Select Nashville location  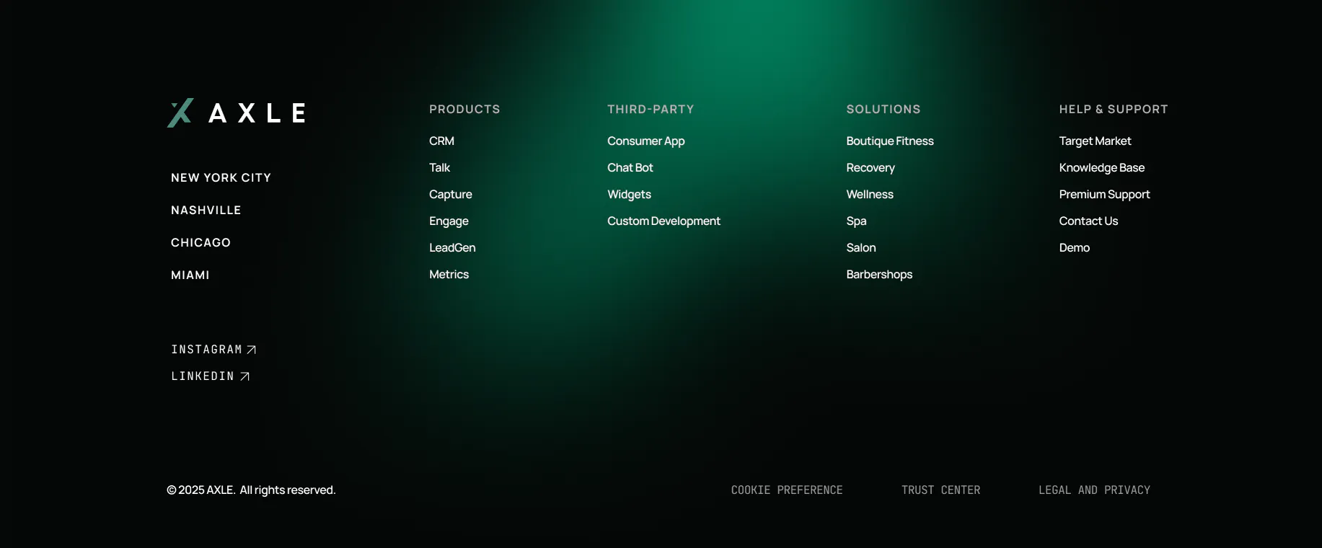[x=206, y=210]
